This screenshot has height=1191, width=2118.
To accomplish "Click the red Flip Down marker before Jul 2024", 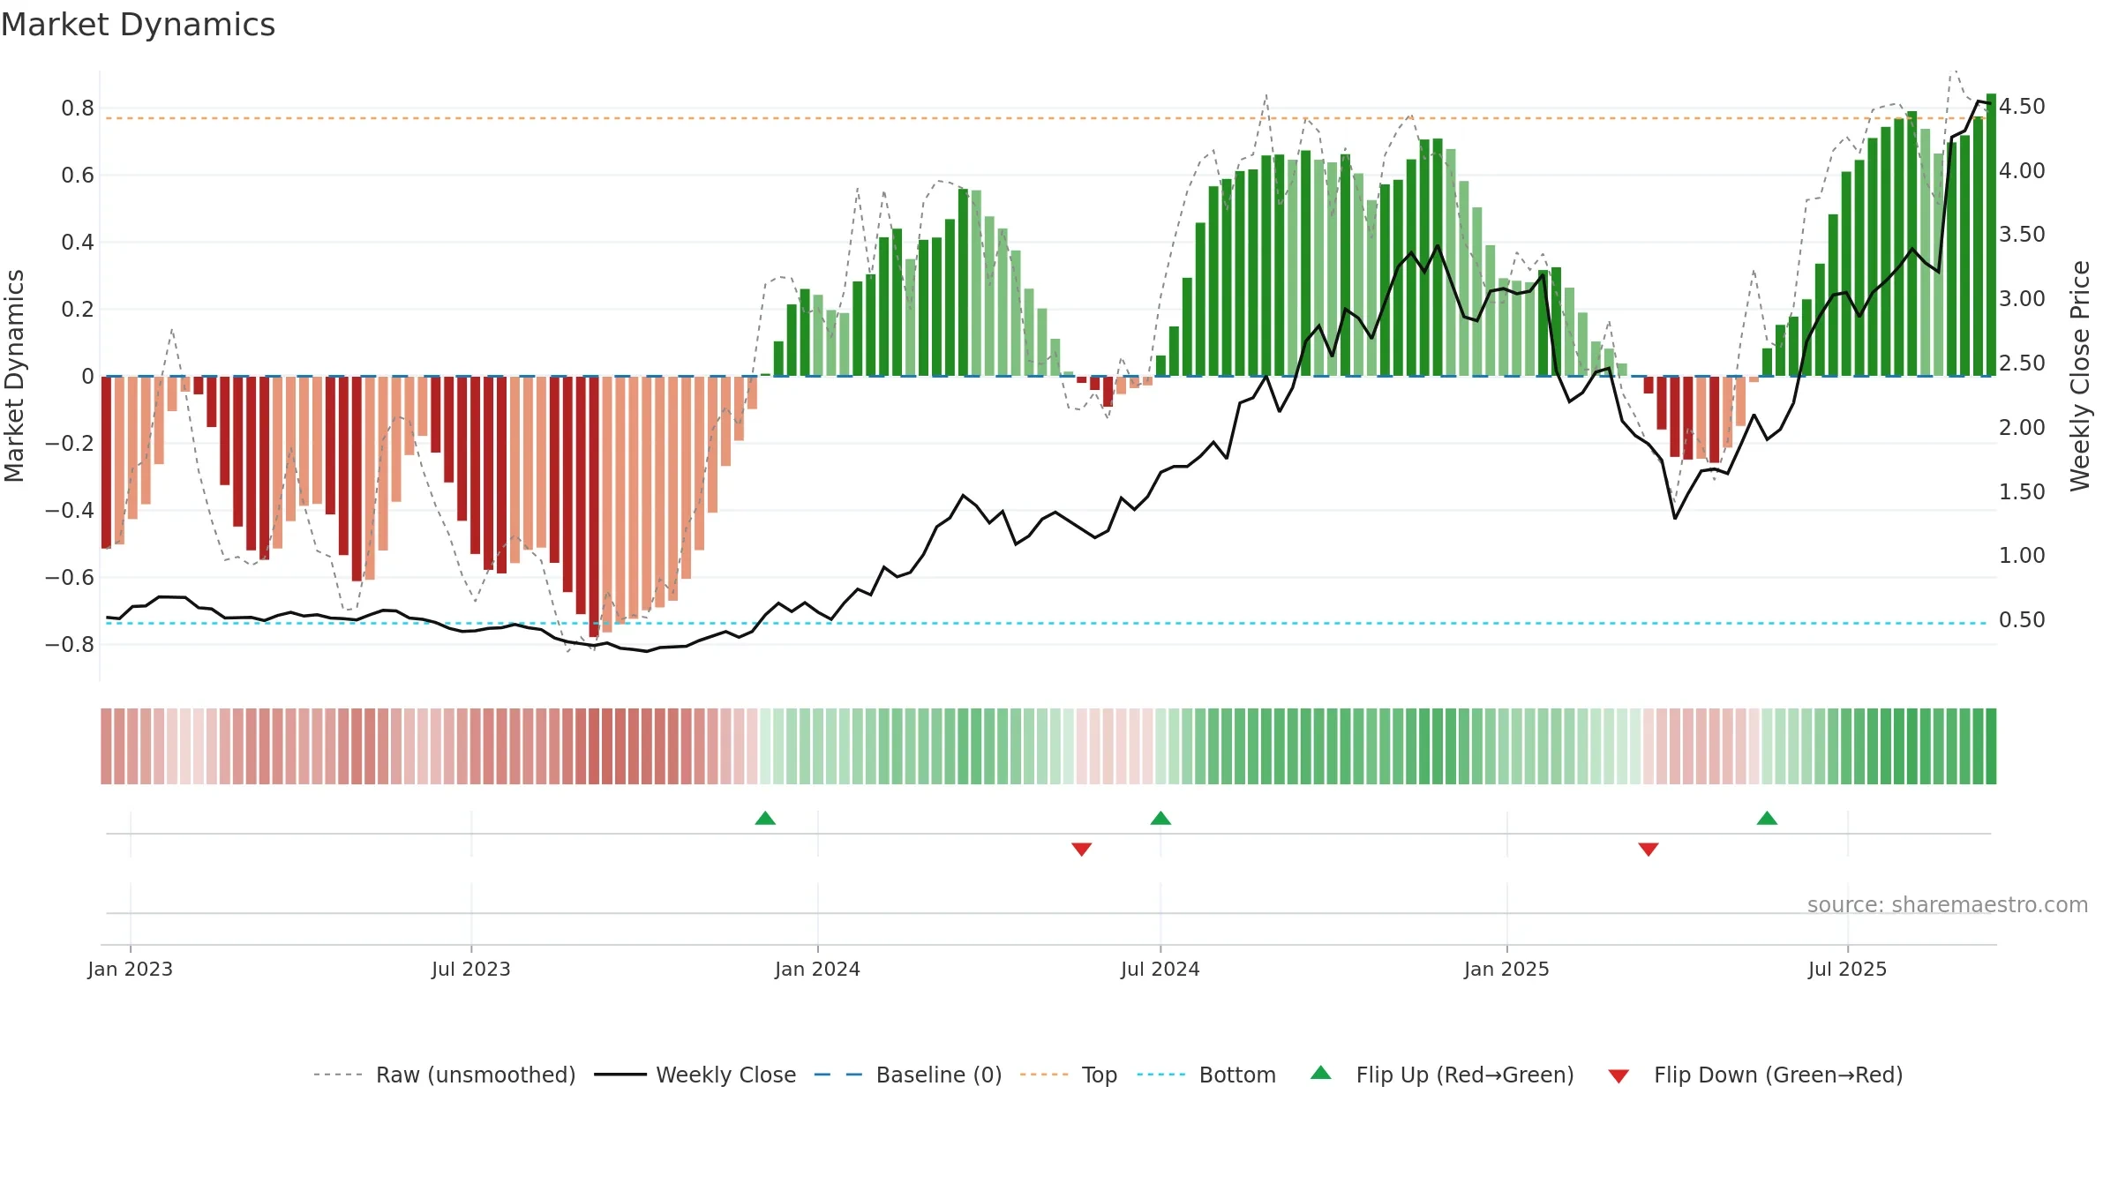I will pyautogui.click(x=1082, y=849).
